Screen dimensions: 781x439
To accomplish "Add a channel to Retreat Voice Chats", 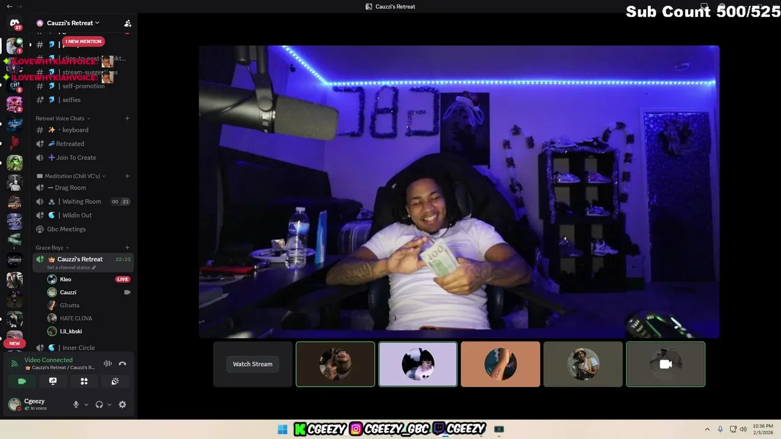I will 127,118.
